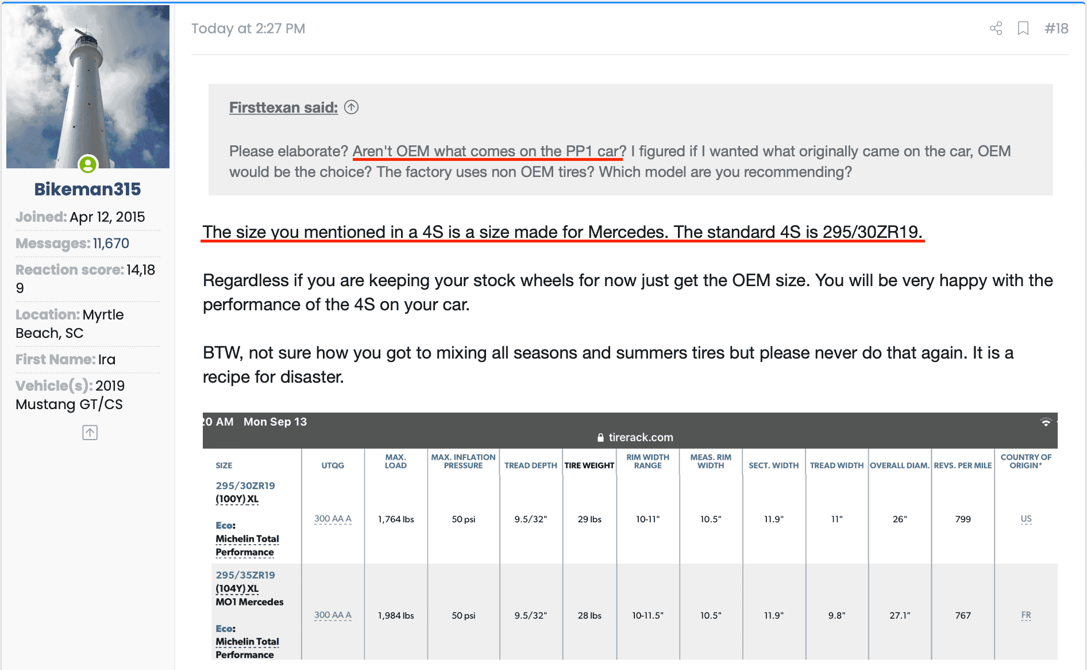Screen dimensions: 1087x670
Task: Bookmark this post with the bookmark icon
Action: pos(1023,28)
